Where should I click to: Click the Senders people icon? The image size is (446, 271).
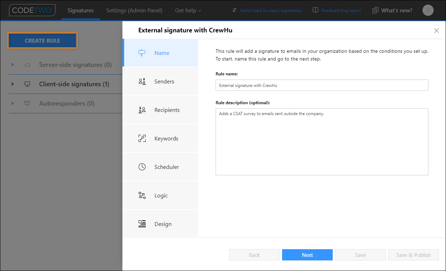[x=142, y=81]
